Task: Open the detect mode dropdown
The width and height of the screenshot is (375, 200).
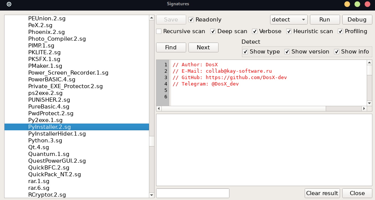Action: [x=288, y=20]
